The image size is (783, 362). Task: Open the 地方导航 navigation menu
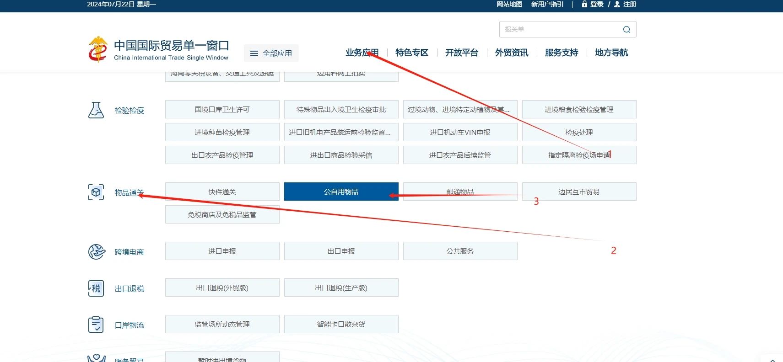click(611, 53)
